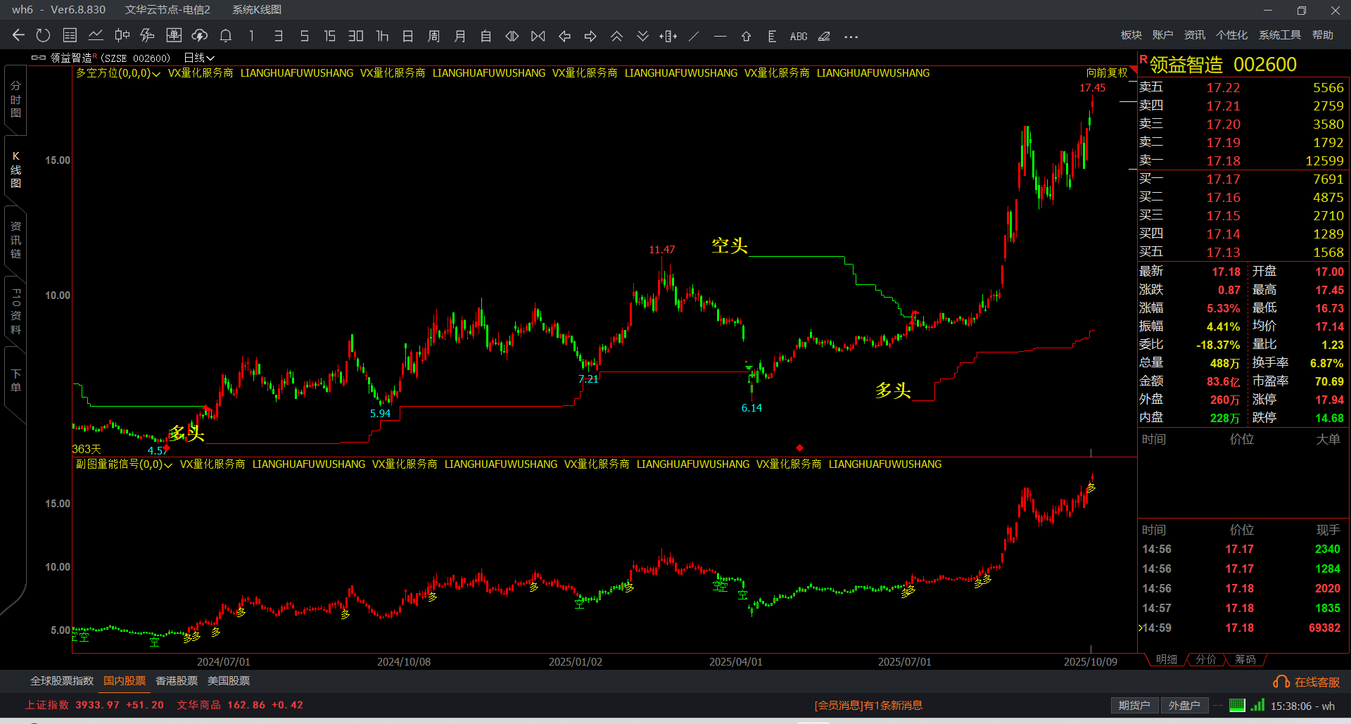The image size is (1351, 724).
Task: Click the cloud download icon
Action: 200,36
